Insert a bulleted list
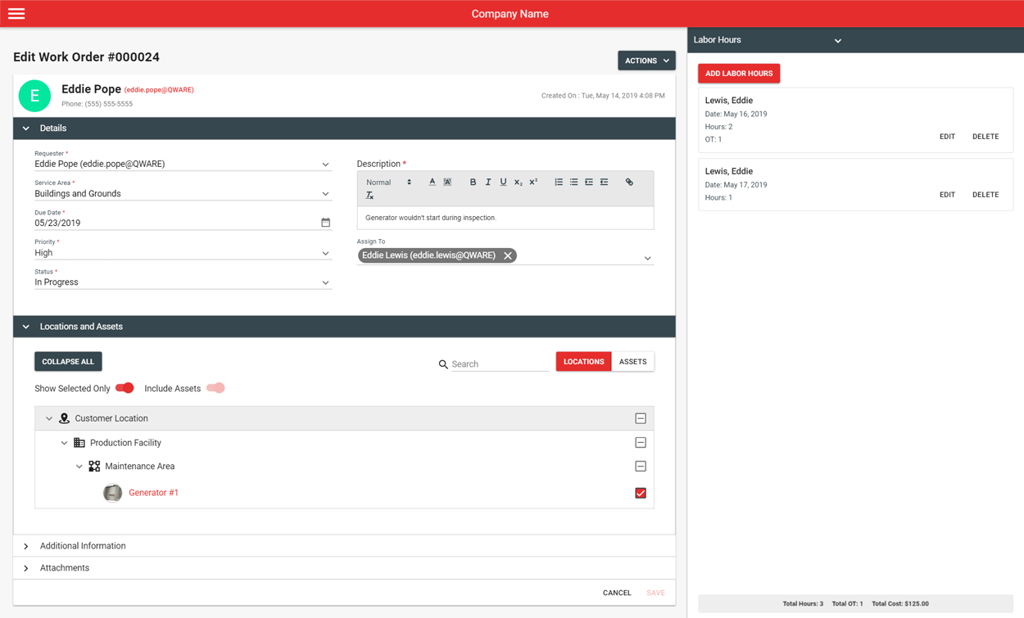The image size is (1024, 618). tap(573, 182)
